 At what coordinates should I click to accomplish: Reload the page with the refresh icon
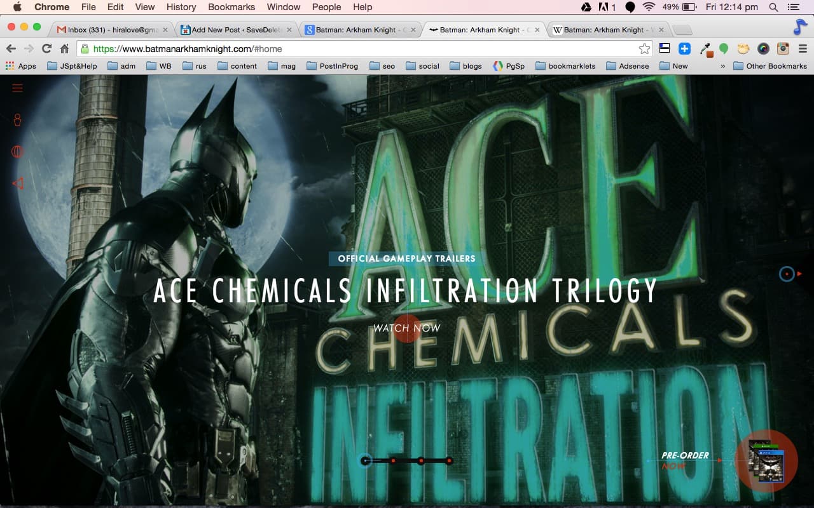point(46,49)
